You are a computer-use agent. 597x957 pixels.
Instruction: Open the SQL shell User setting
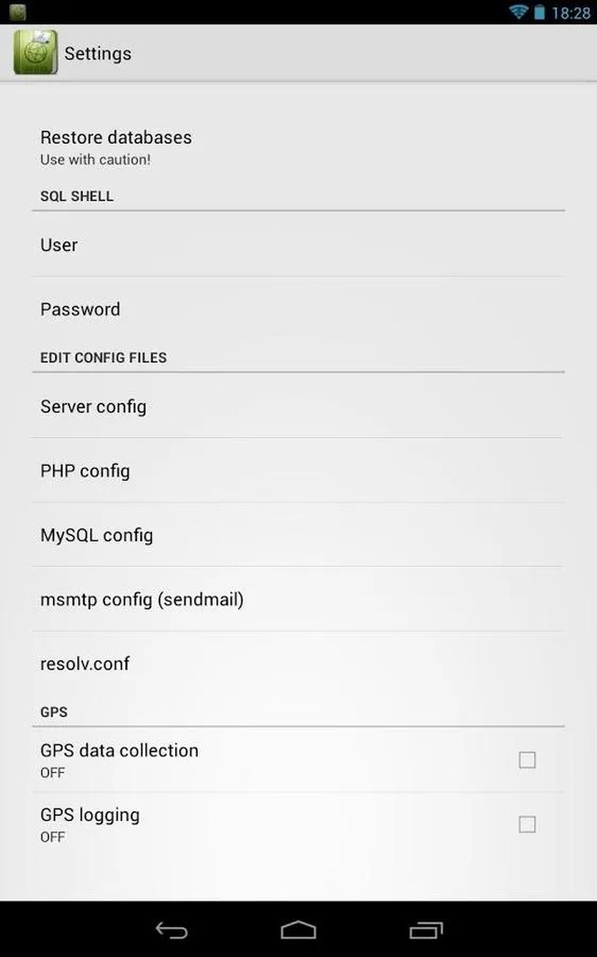59,245
